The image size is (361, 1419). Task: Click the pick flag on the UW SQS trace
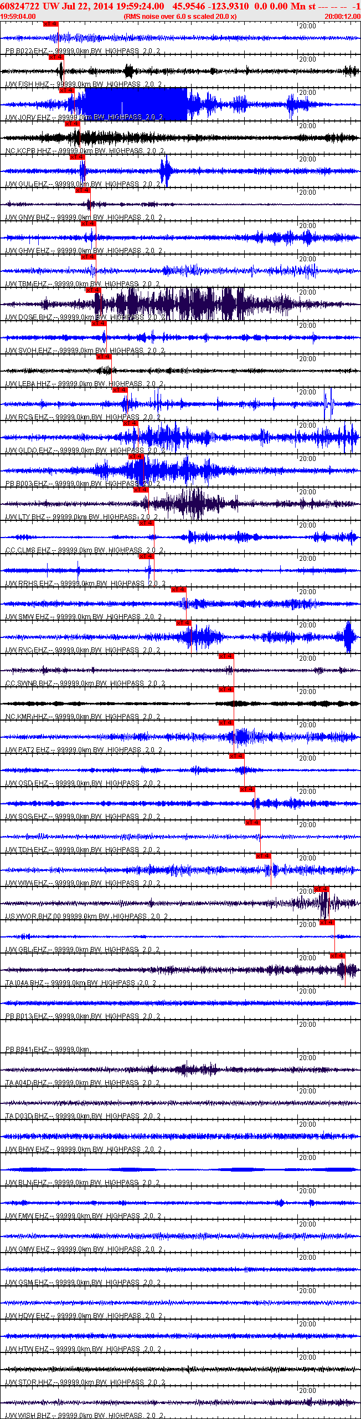[247, 789]
